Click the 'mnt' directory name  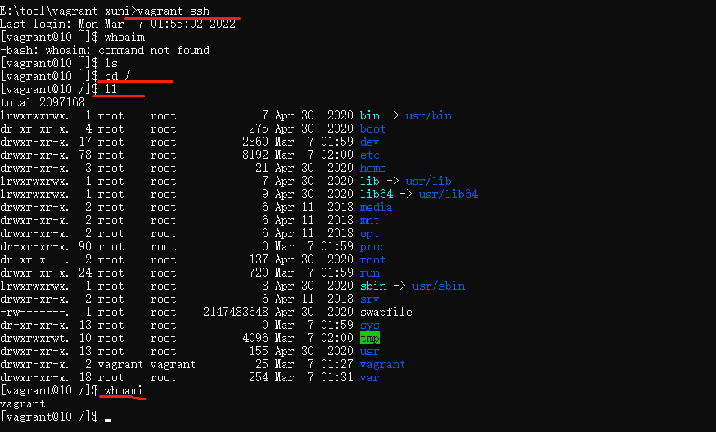369,221
